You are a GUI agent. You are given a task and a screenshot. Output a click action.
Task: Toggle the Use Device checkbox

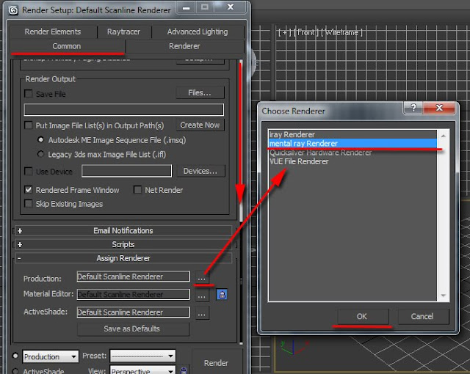point(29,171)
